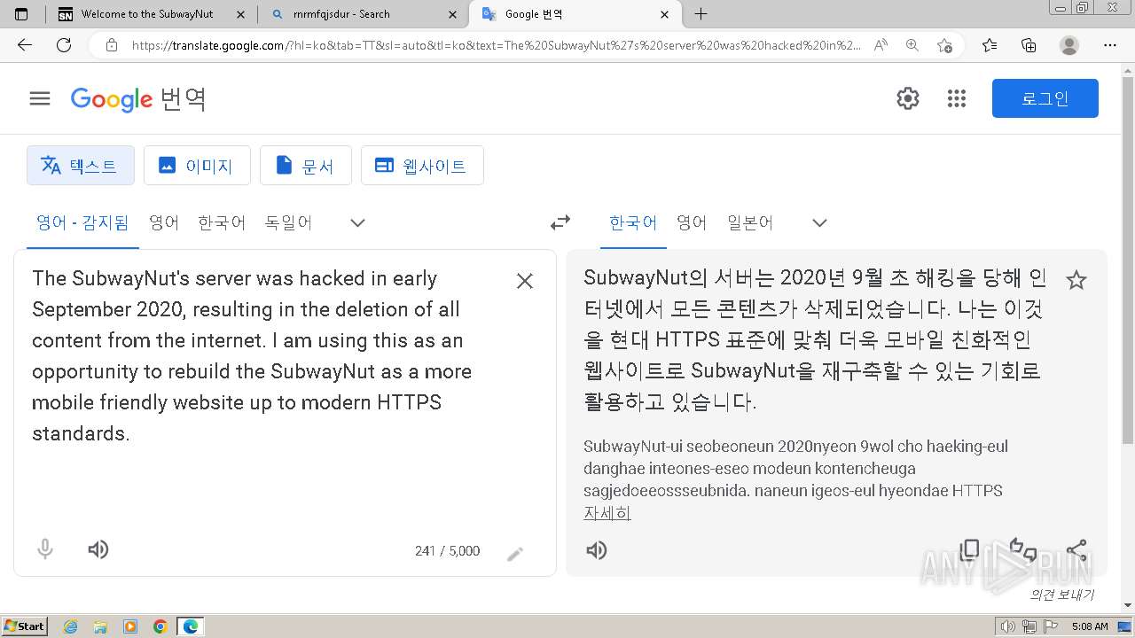Expand the source language list
The height and width of the screenshot is (638, 1135).
[x=358, y=222]
